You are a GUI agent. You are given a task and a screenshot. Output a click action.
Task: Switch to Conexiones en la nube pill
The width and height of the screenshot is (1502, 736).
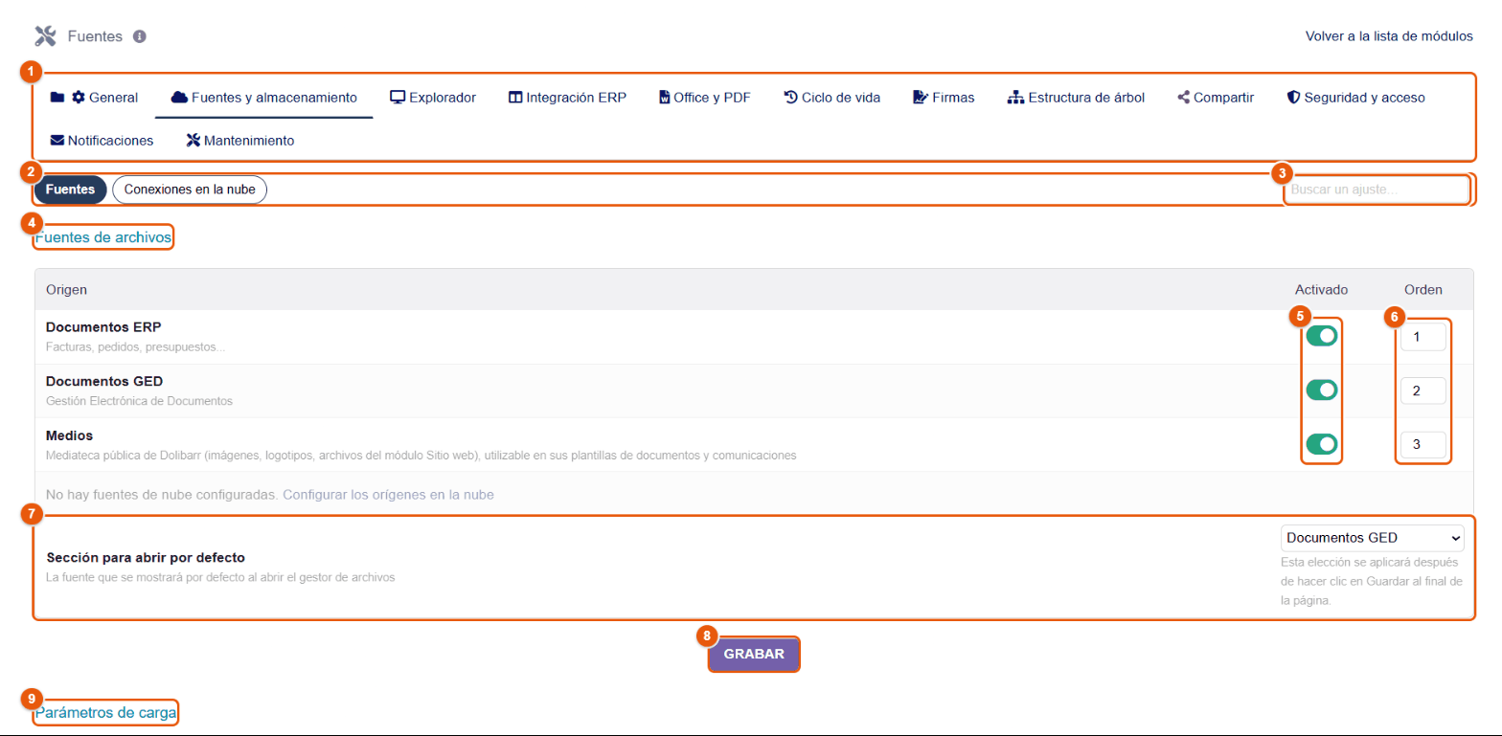point(190,190)
